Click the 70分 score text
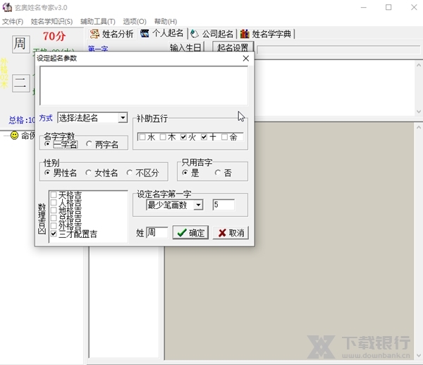This screenshot has width=423, height=365. 54,36
